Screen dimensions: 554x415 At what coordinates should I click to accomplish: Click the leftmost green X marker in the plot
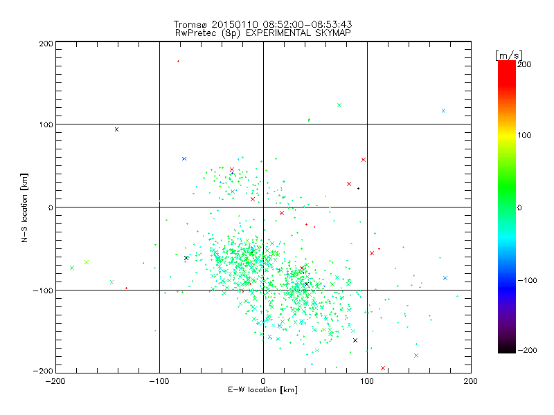72,268
